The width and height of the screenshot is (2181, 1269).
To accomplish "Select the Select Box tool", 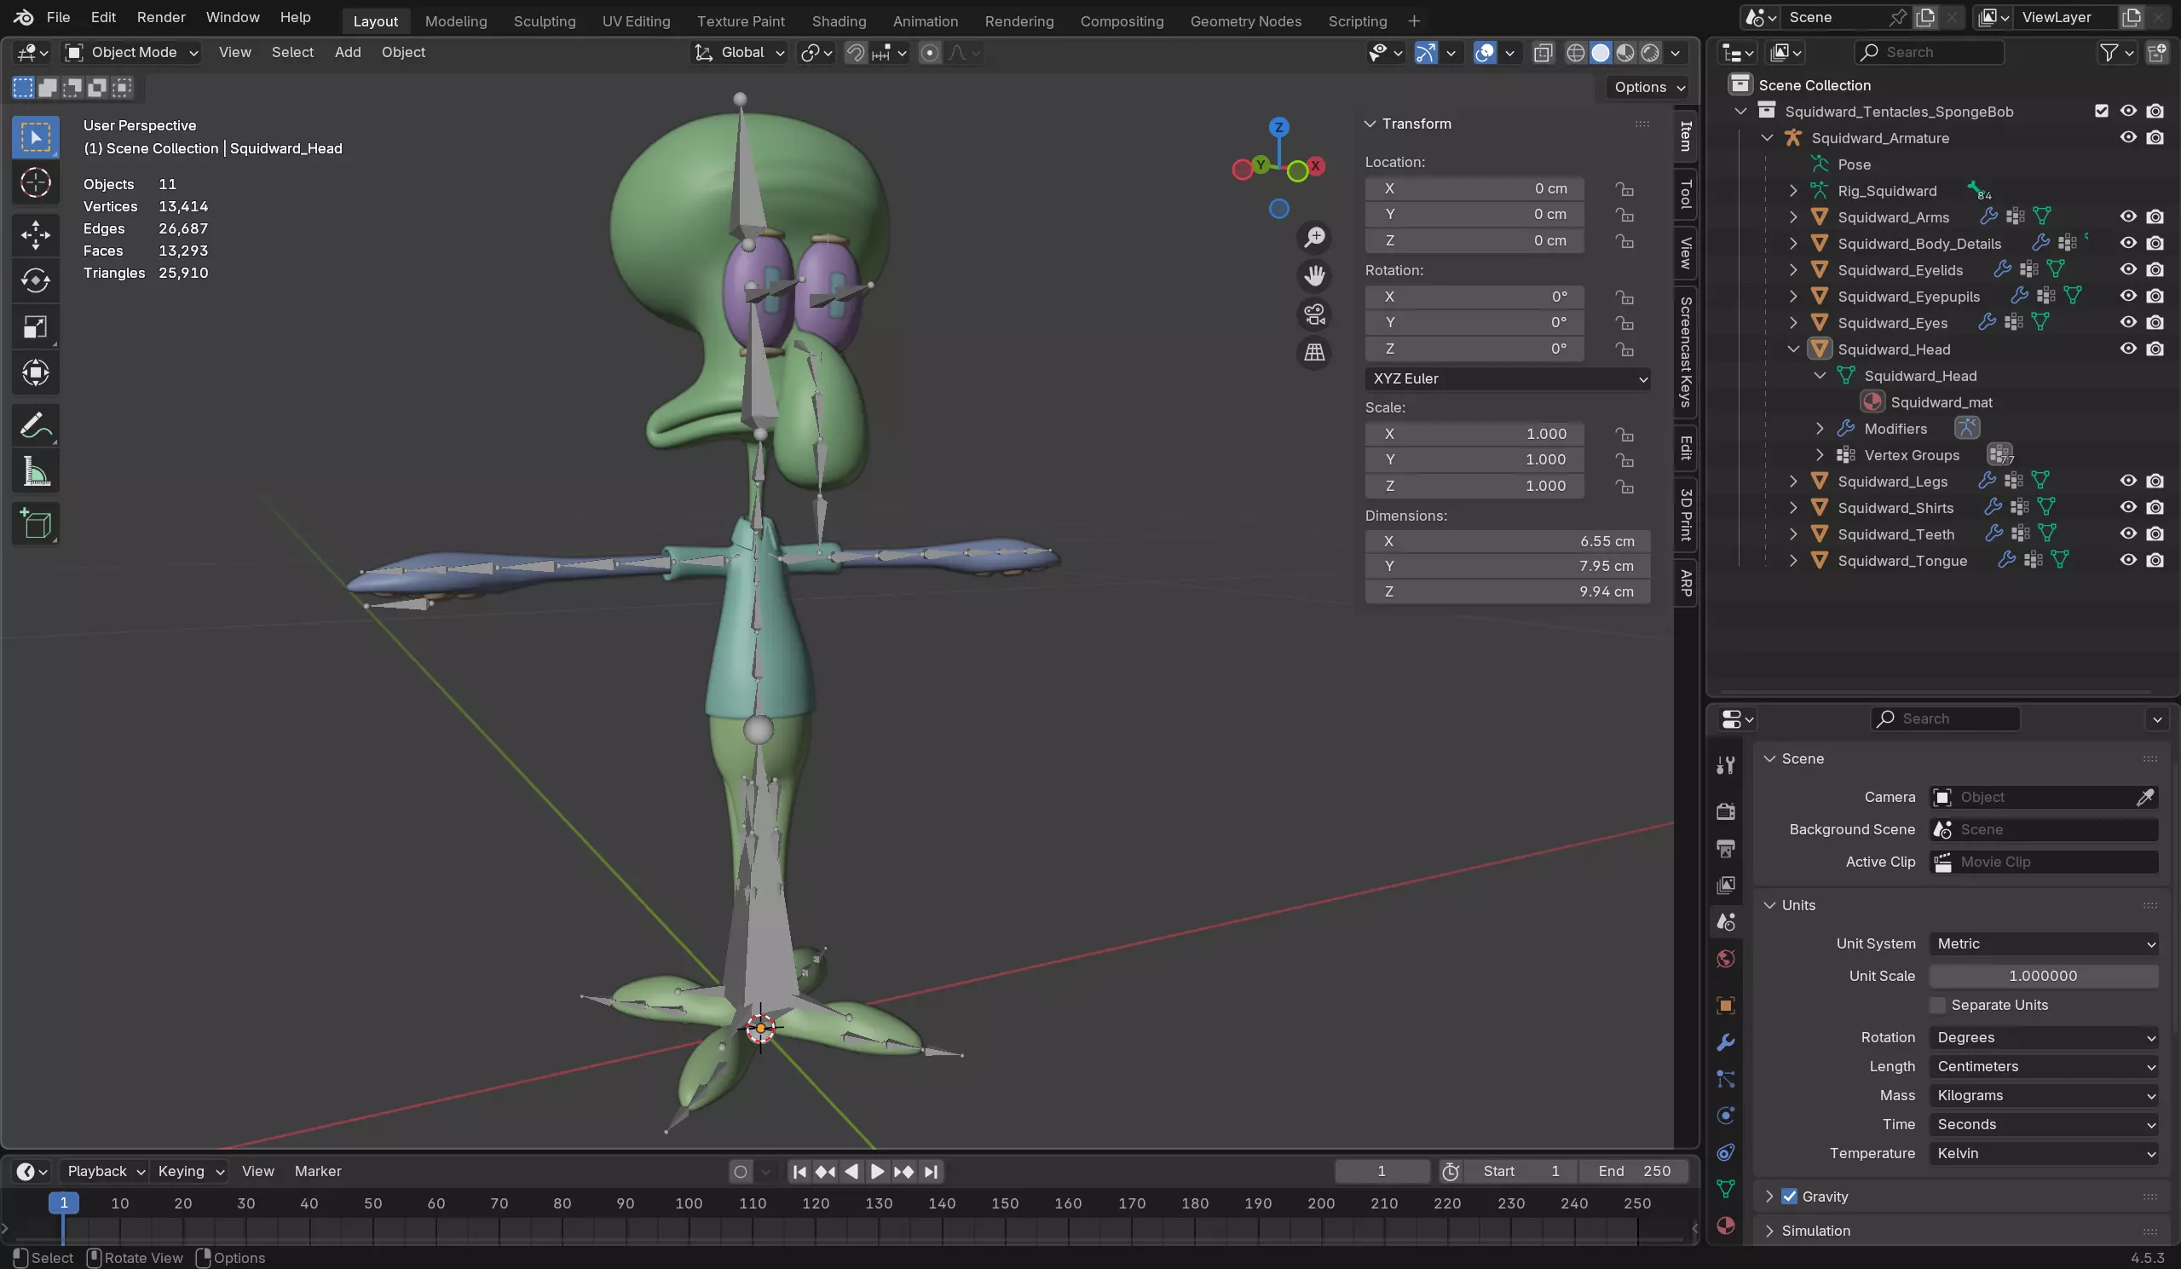I will [x=36, y=136].
